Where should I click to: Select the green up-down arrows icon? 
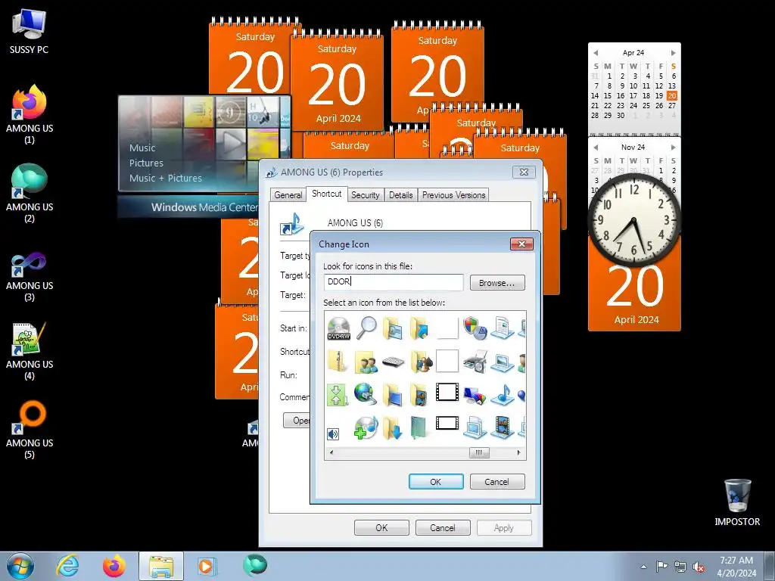[337, 395]
